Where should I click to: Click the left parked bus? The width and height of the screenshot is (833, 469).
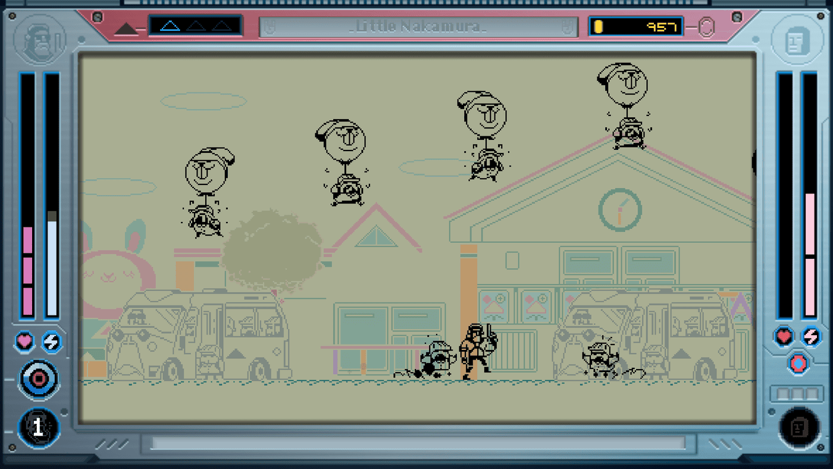198,335
